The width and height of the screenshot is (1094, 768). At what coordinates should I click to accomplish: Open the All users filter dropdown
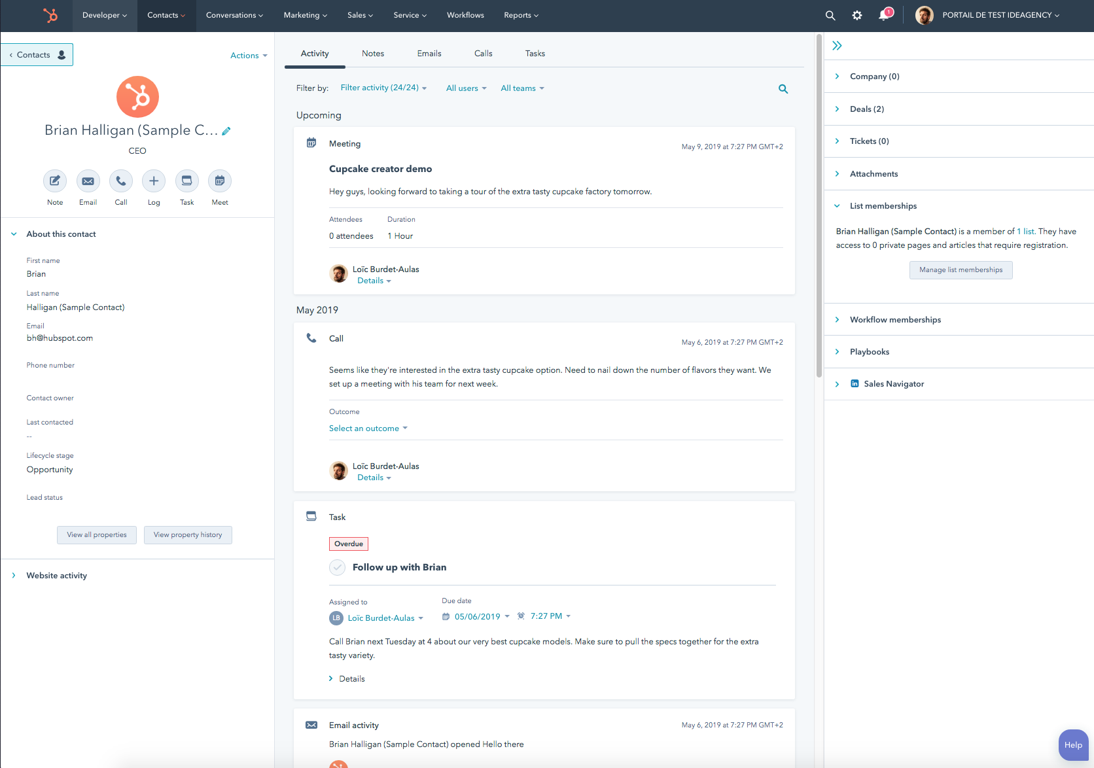click(467, 88)
